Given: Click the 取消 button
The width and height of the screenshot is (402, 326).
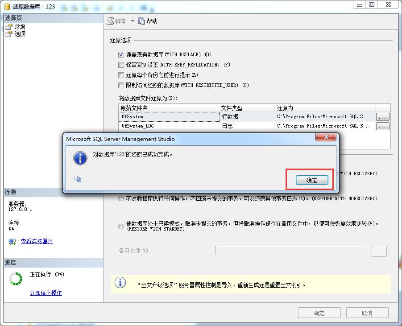Looking at the screenshot, I should tap(367, 313).
